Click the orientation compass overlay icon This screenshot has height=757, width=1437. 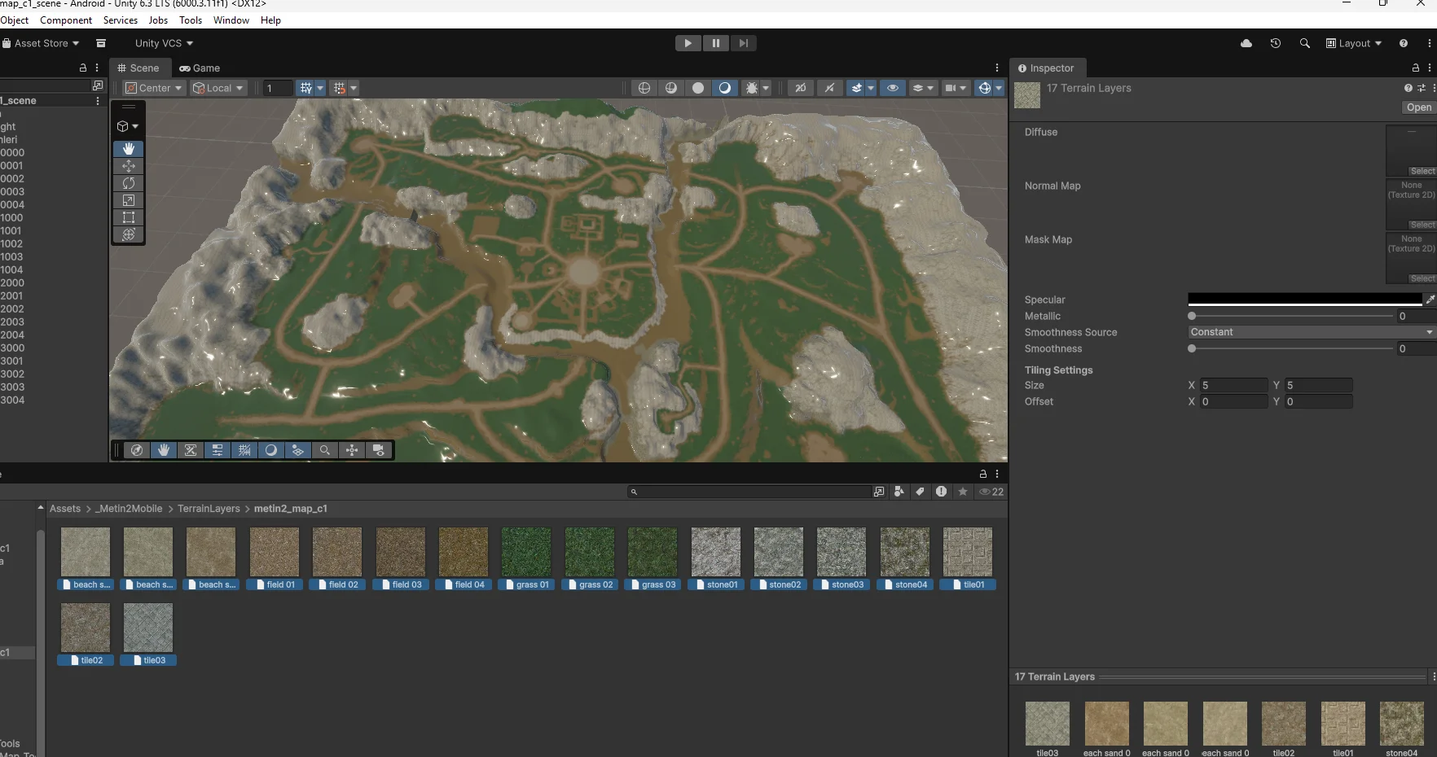[137, 450]
